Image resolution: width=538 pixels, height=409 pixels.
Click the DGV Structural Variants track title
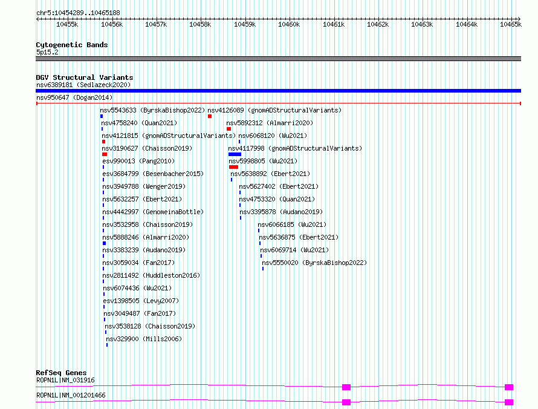coord(85,77)
